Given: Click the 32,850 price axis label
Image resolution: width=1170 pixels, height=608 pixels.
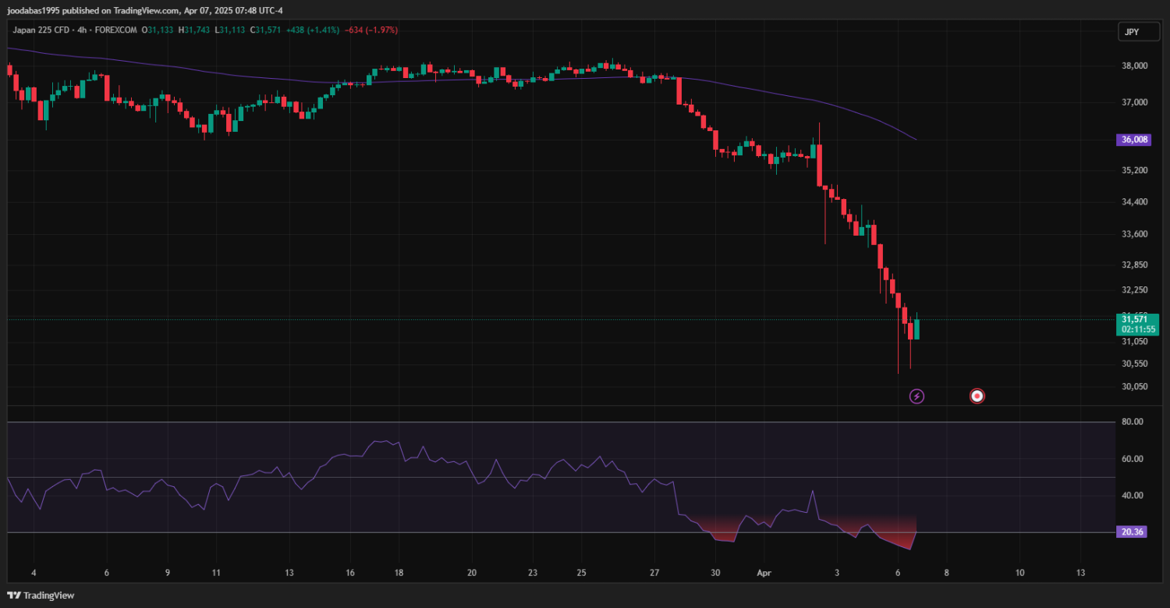Looking at the screenshot, I should (1135, 265).
